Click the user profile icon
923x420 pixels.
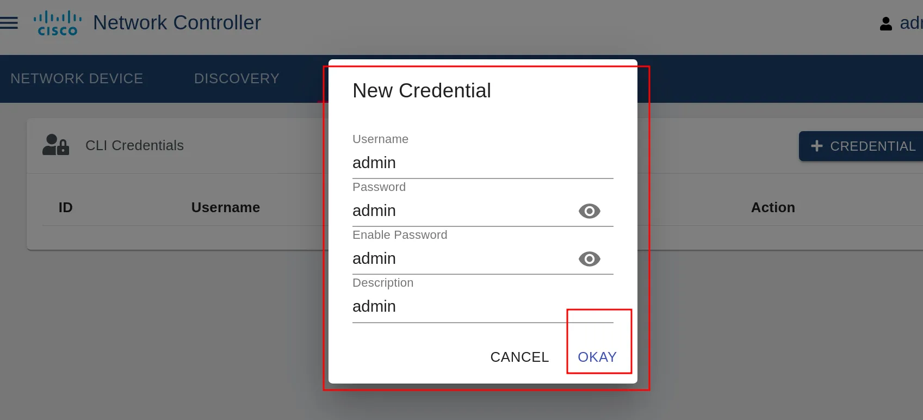pyautogui.click(x=885, y=23)
